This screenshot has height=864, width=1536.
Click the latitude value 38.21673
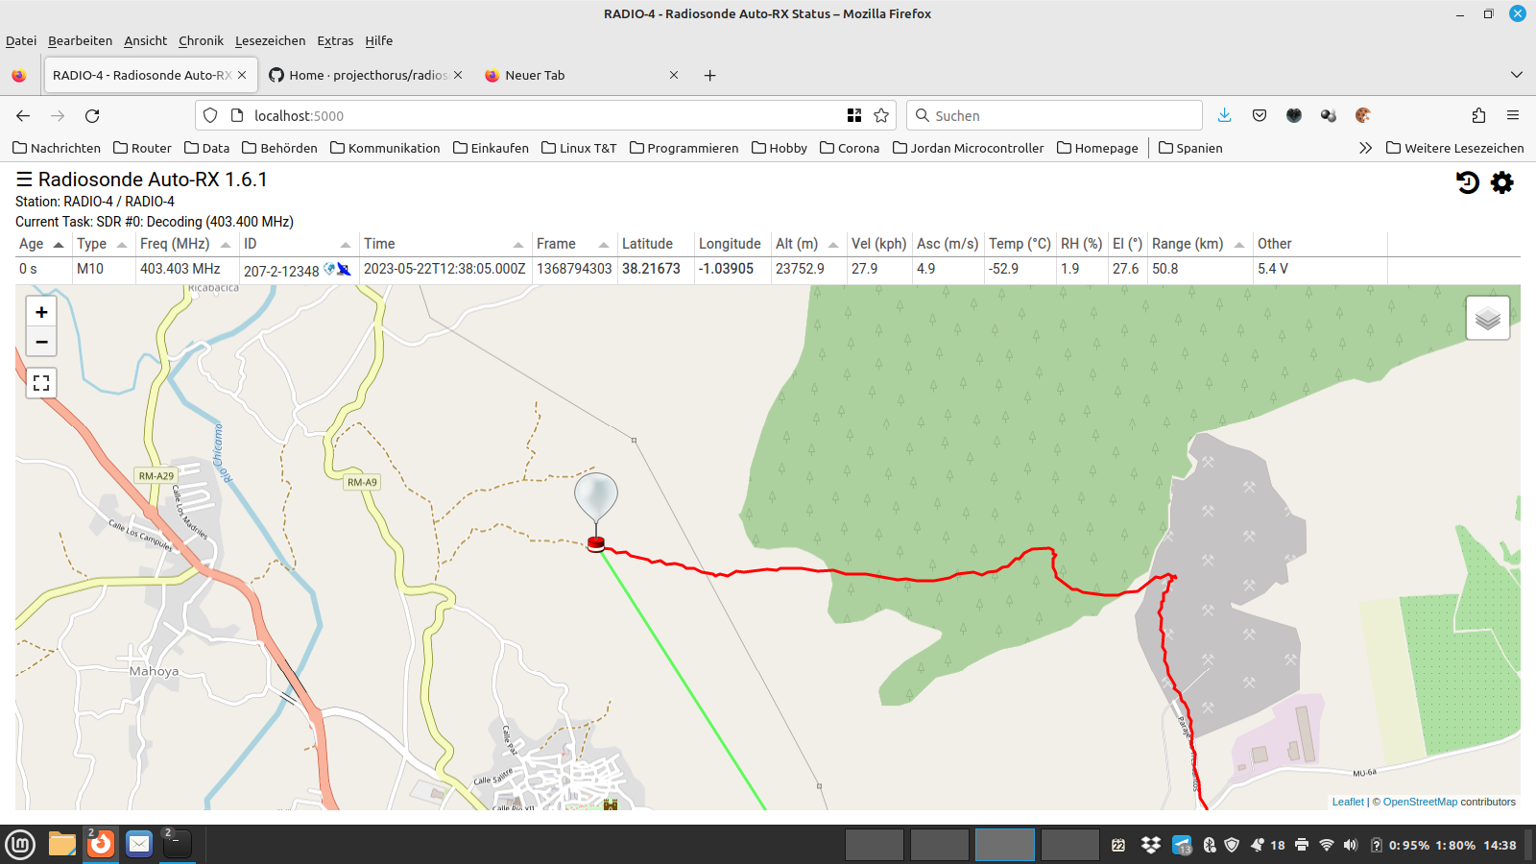pos(651,269)
